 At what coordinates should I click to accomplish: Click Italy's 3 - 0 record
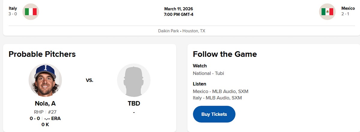(13, 14)
